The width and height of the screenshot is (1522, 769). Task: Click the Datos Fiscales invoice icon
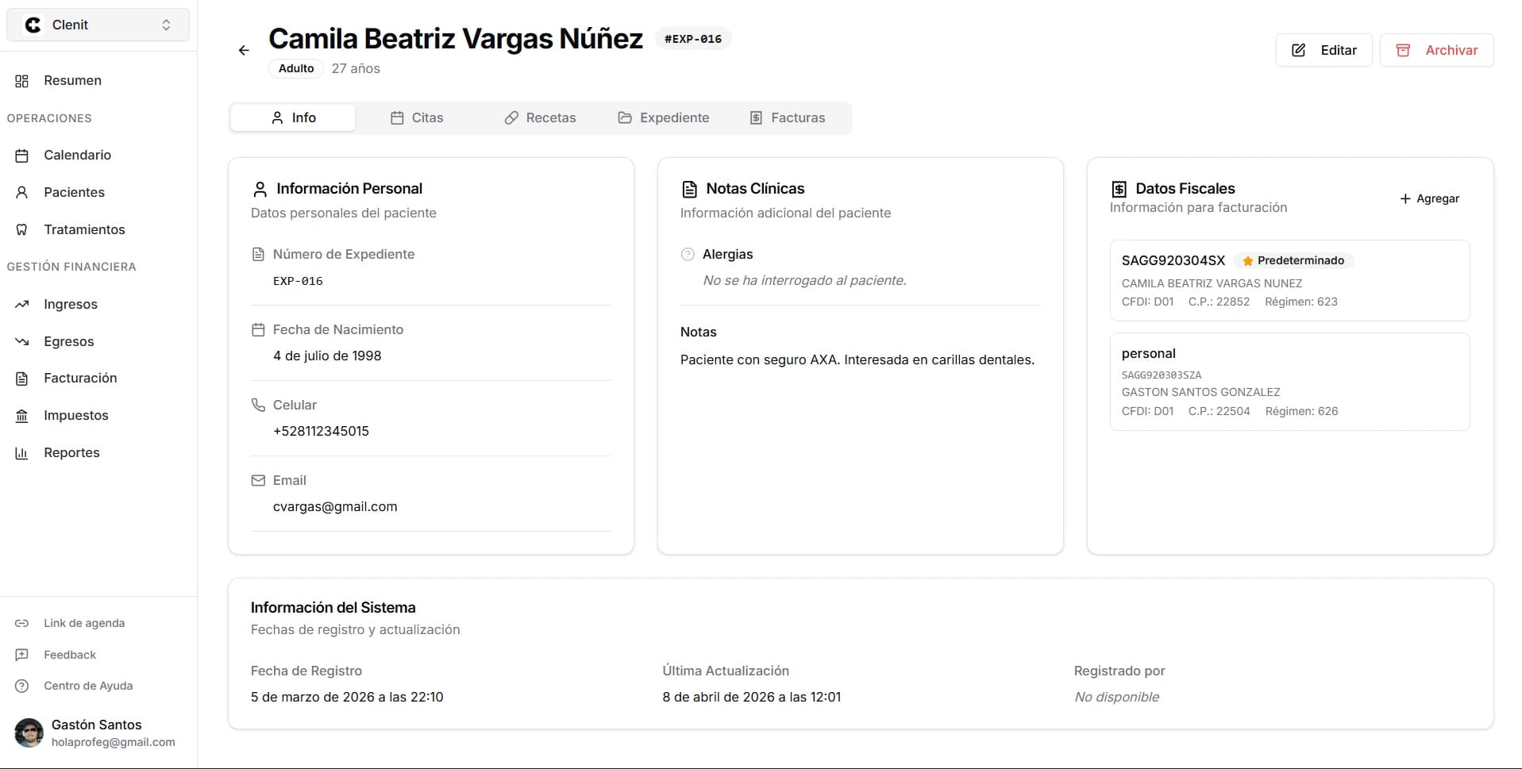pyautogui.click(x=1119, y=189)
